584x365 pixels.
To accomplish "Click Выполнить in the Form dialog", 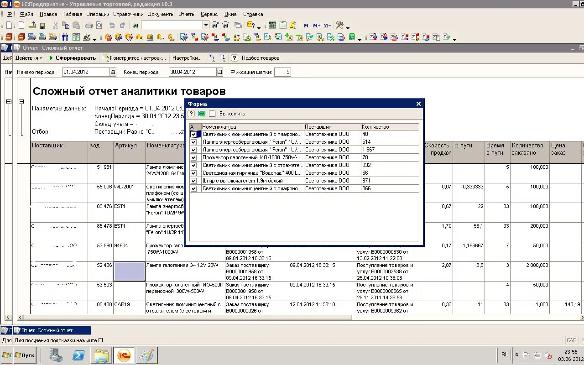I will click(232, 114).
